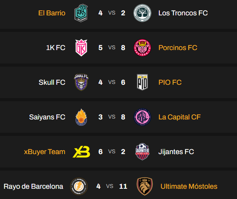Click the Los Troncos FC crest

click(x=142, y=13)
